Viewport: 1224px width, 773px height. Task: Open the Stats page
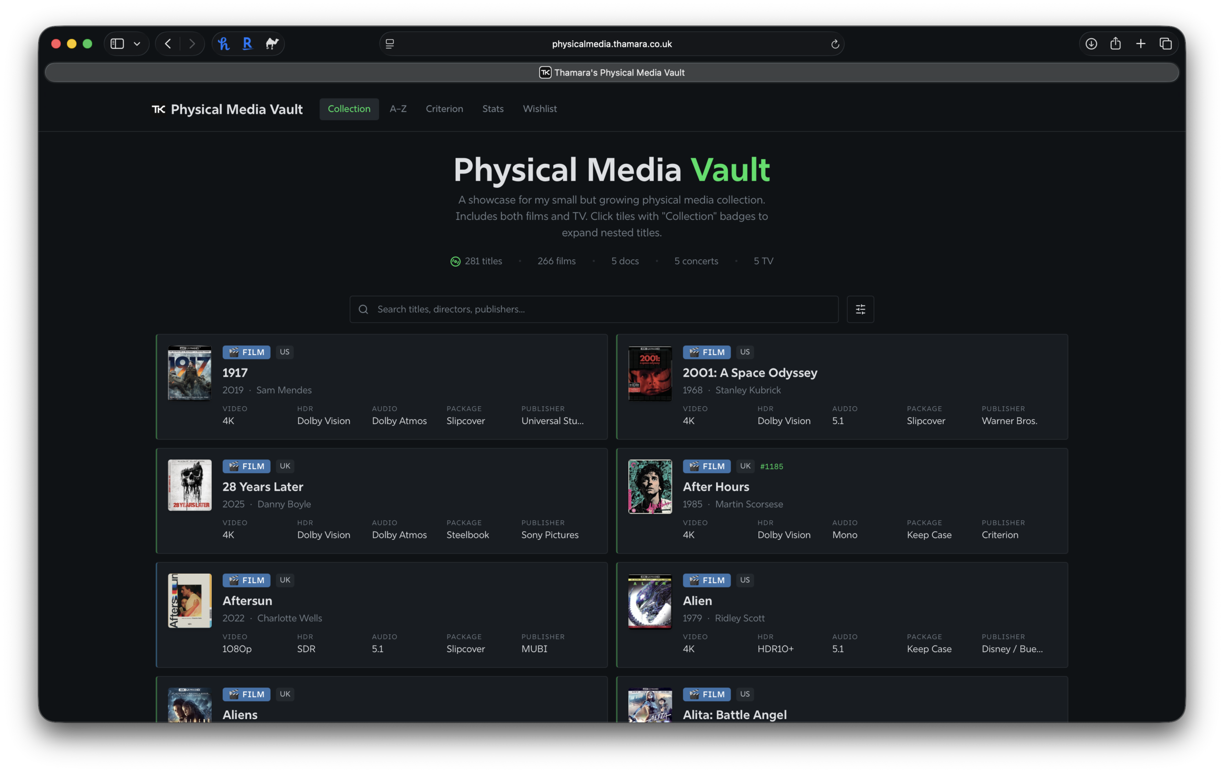coord(492,109)
